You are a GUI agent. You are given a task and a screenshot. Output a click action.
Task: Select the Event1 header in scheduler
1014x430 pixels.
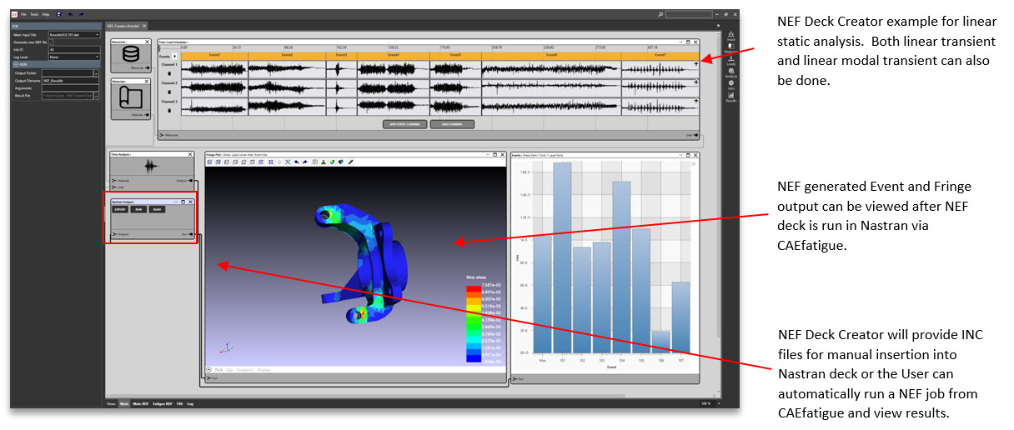214,55
